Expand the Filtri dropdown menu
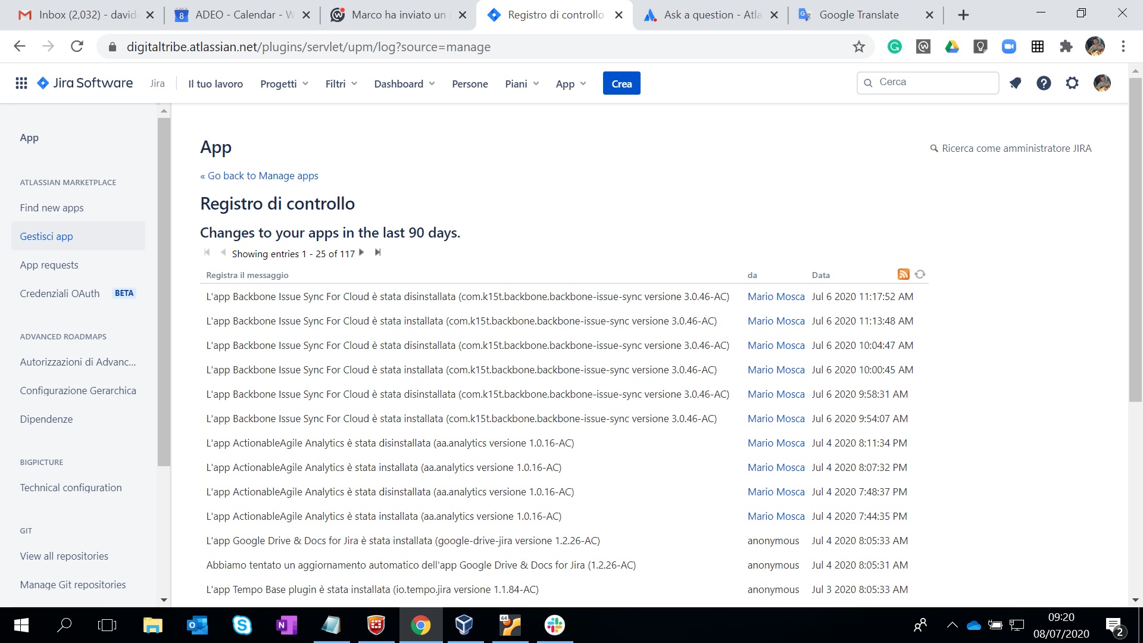The width and height of the screenshot is (1143, 643). [341, 84]
